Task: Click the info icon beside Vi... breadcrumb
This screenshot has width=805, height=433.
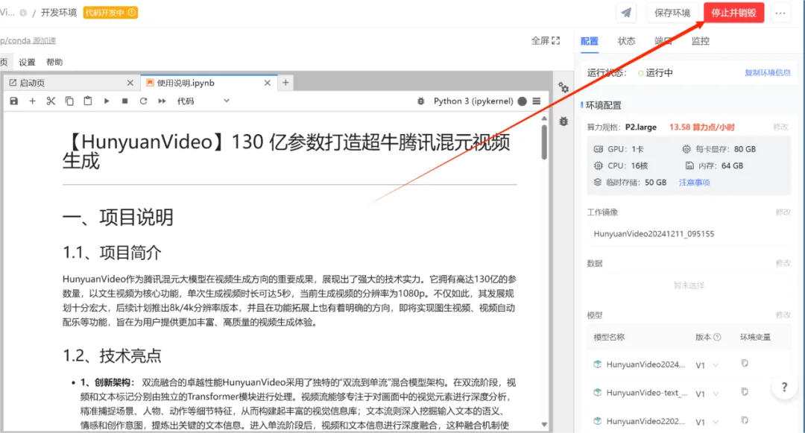Action: pos(23,13)
